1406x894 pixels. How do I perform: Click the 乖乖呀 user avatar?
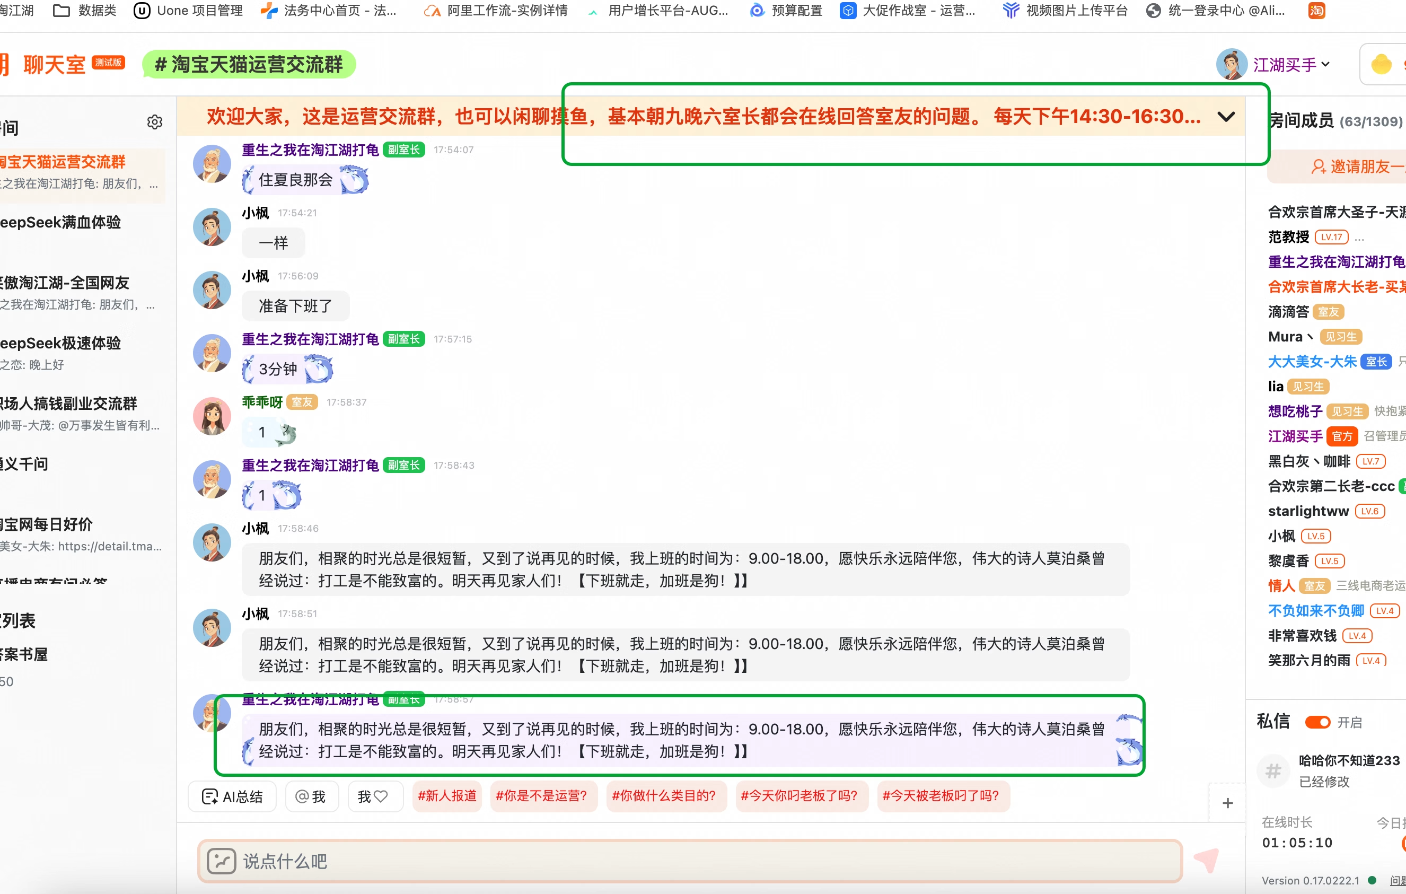[x=212, y=416]
